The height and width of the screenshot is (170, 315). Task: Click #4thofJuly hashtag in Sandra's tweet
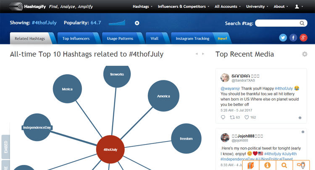point(283,88)
